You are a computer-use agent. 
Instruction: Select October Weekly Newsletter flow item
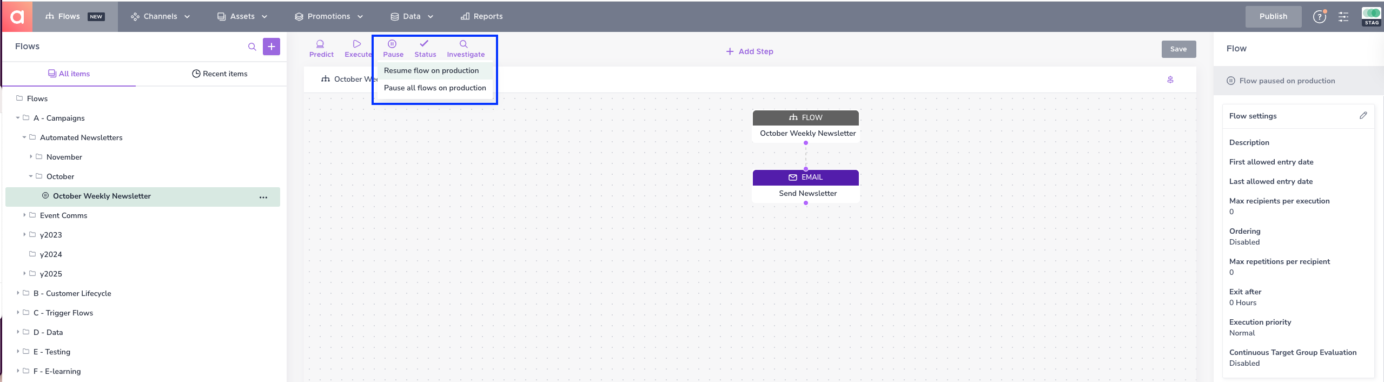[143, 196]
